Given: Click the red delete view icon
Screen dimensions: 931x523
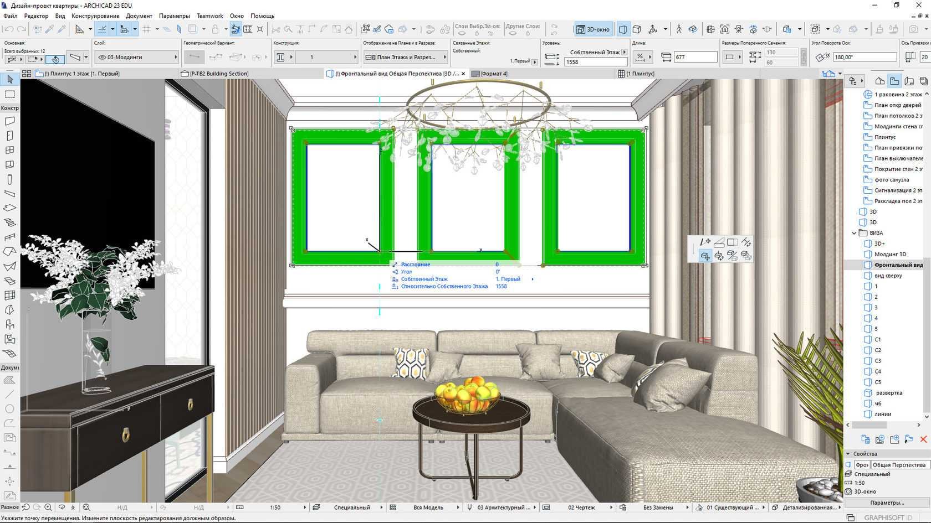Looking at the screenshot, I should tap(923, 439).
